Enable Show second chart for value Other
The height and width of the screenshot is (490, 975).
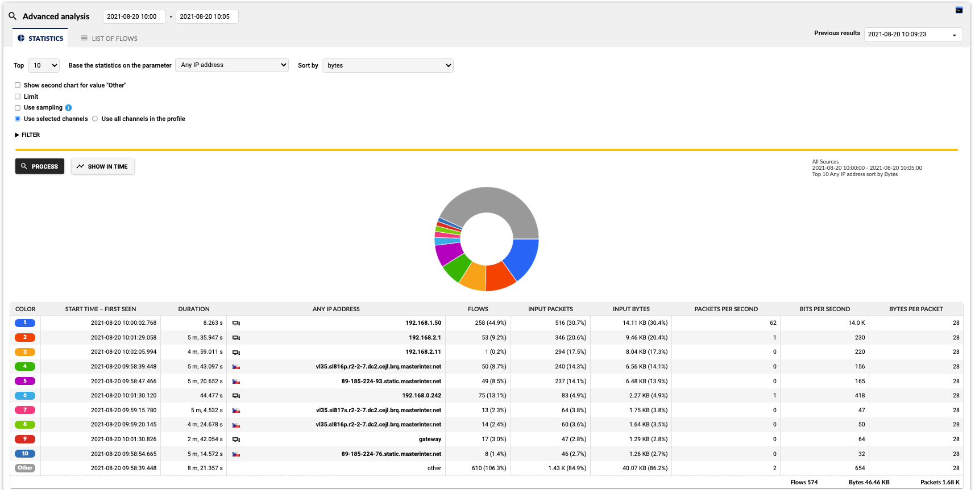tap(18, 85)
